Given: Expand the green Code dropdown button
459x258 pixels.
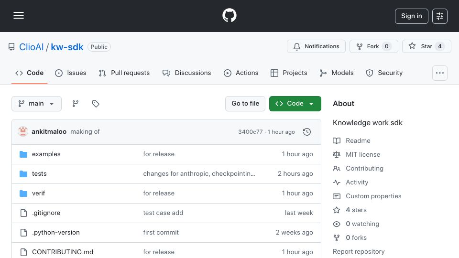Looking at the screenshot, I should pyautogui.click(x=295, y=104).
